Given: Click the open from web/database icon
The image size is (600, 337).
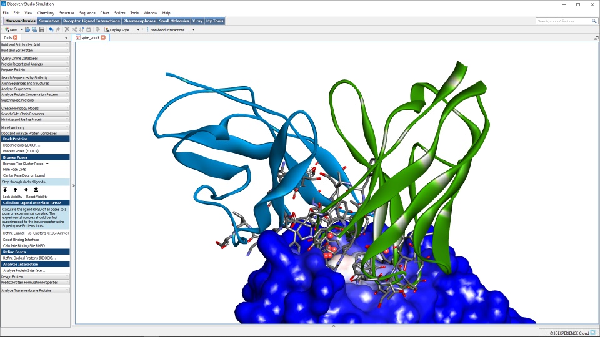Looking at the screenshot, I should click(34, 29).
